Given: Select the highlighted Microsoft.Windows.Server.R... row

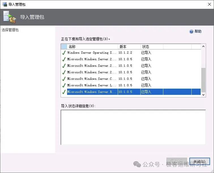Looking at the screenshot, I should click(x=131, y=92).
